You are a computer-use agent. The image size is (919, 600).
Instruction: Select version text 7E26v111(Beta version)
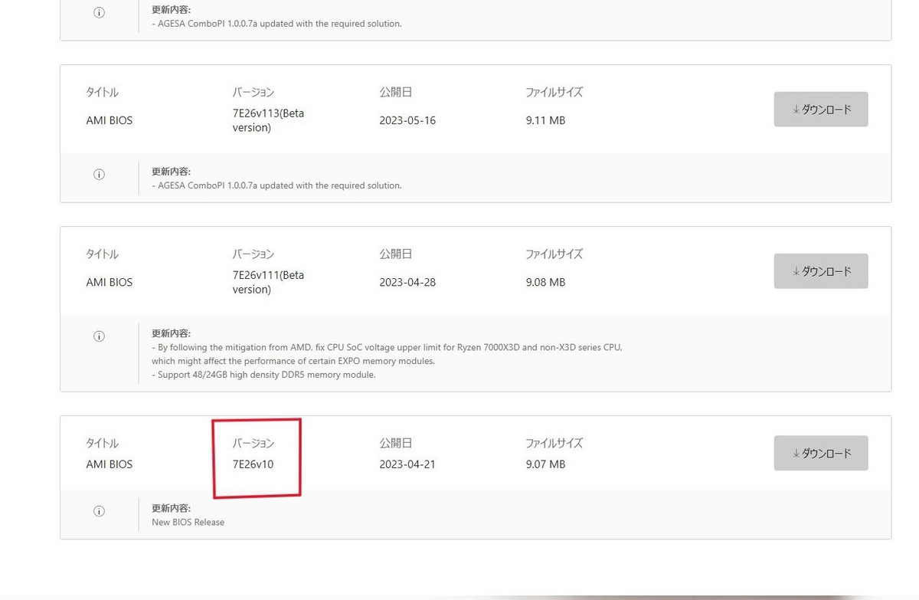coord(269,282)
